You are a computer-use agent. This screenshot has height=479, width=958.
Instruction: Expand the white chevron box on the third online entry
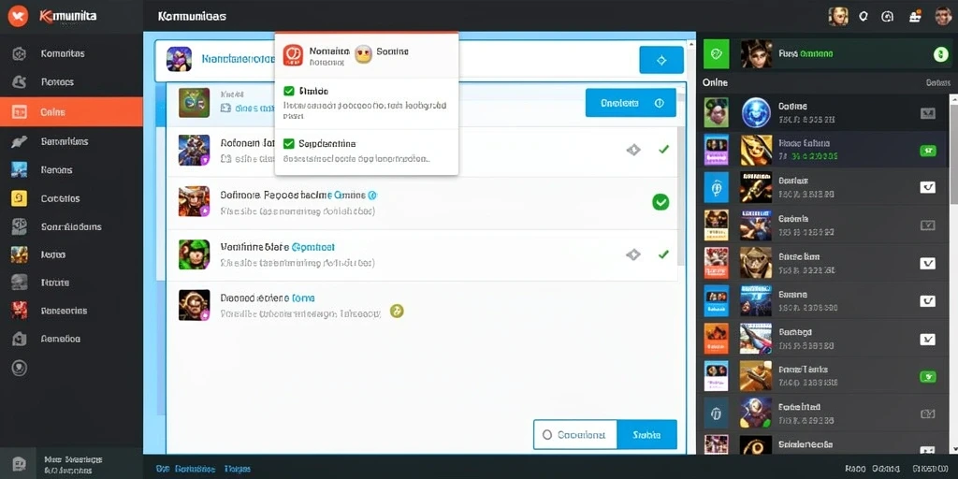pos(927,187)
